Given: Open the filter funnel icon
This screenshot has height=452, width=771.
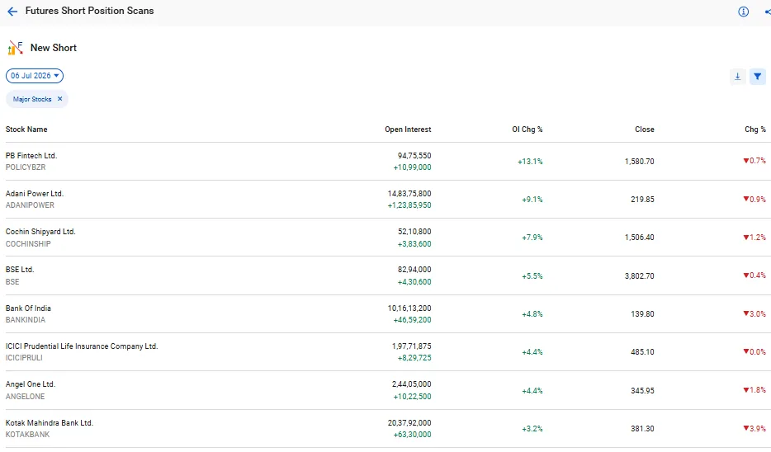Looking at the screenshot, I should point(757,76).
